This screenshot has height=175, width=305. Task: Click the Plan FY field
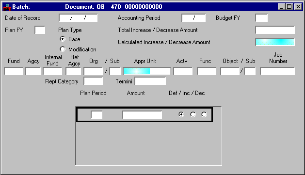40,30
